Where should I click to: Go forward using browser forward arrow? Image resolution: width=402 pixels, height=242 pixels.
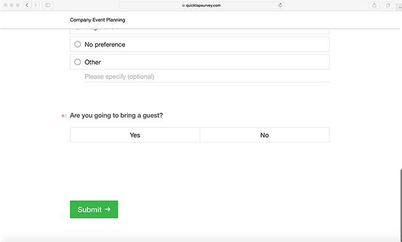coord(35,5)
